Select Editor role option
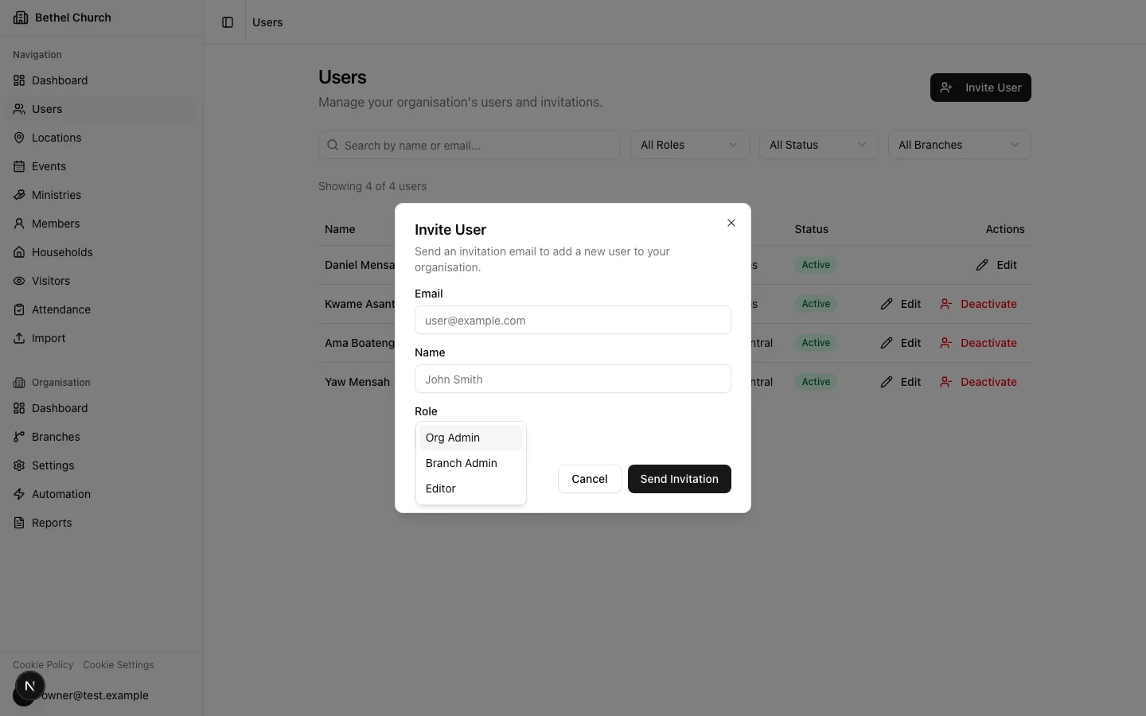 point(471,488)
